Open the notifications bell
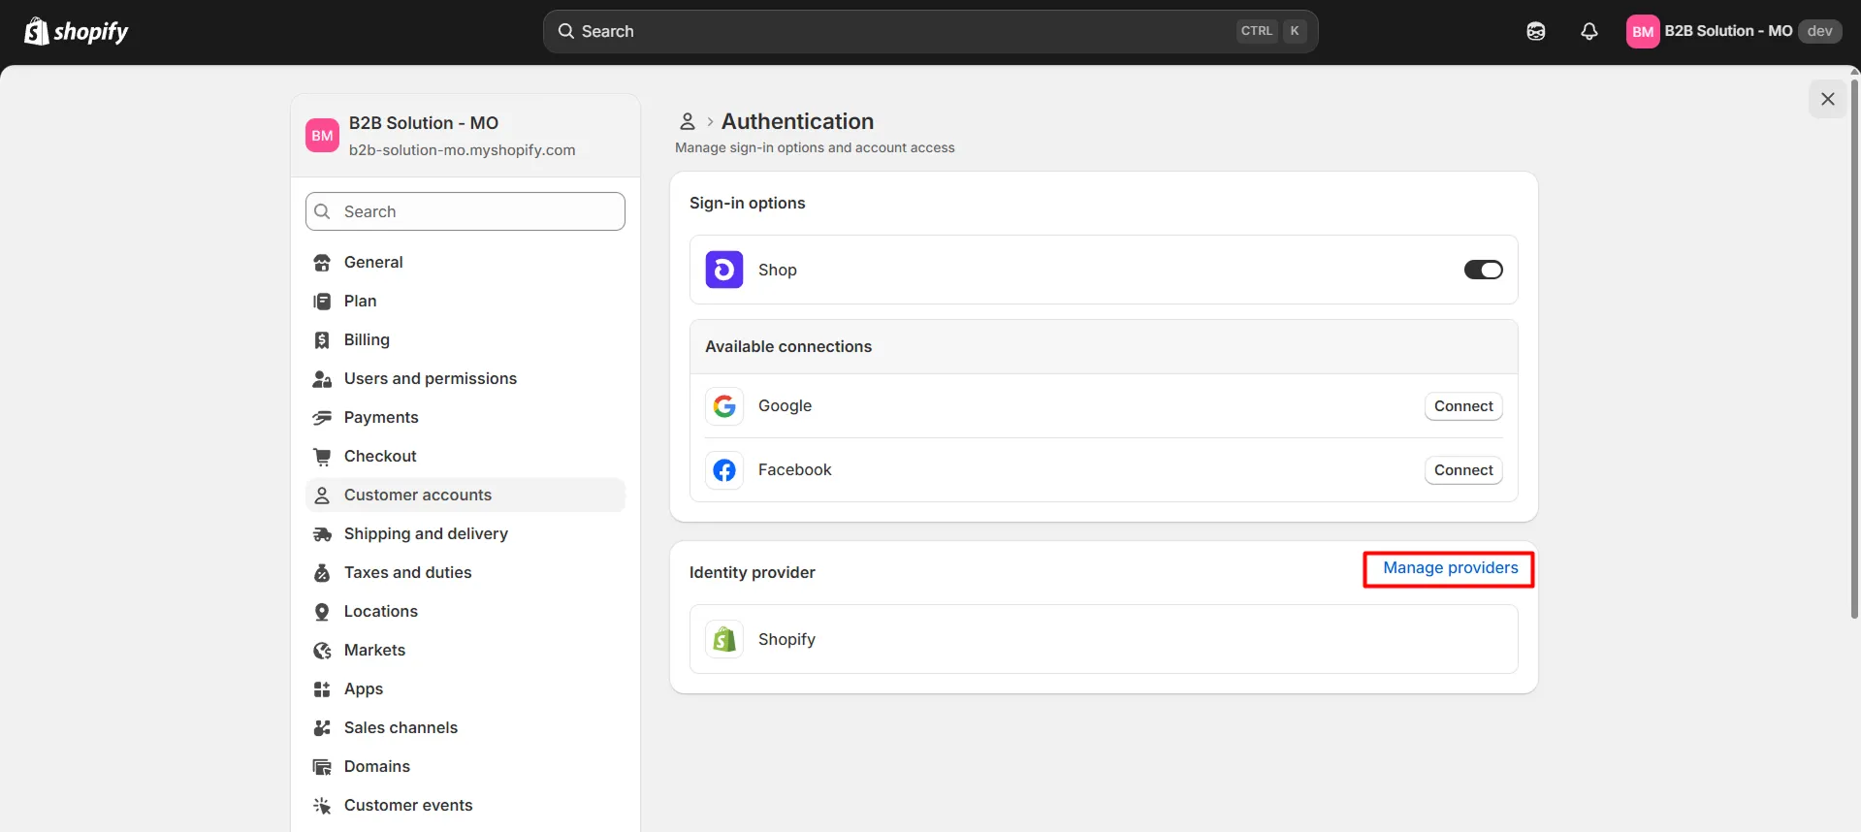The width and height of the screenshot is (1861, 832). pos(1589,31)
